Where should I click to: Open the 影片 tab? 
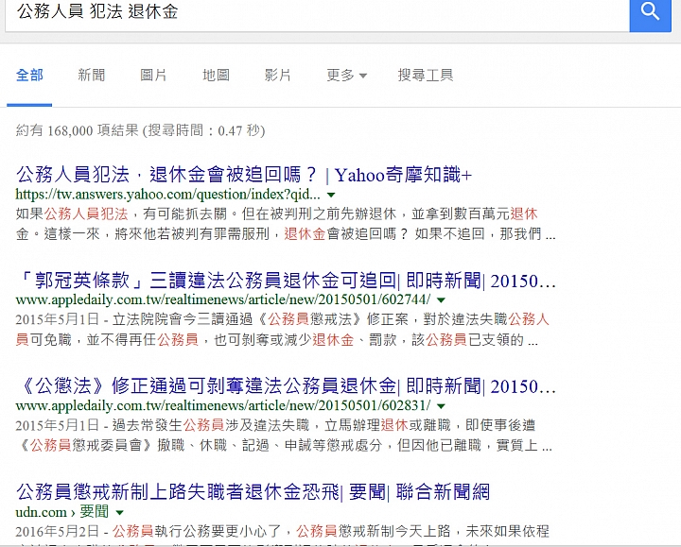click(277, 75)
